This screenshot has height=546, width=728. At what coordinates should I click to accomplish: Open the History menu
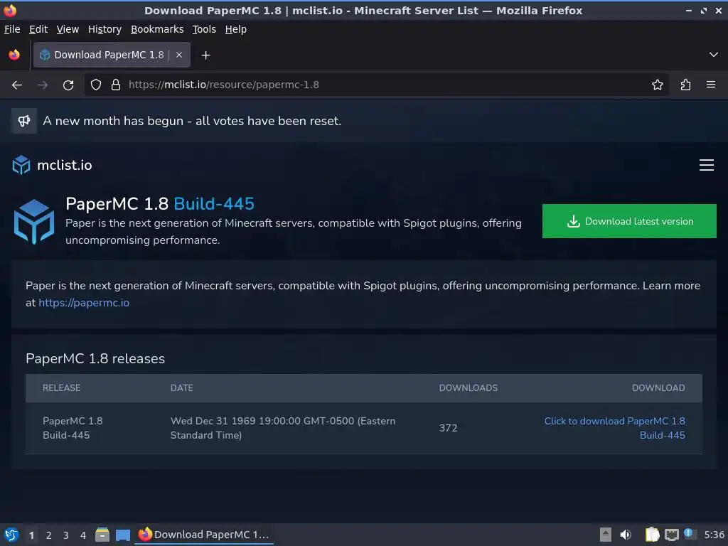(x=105, y=29)
